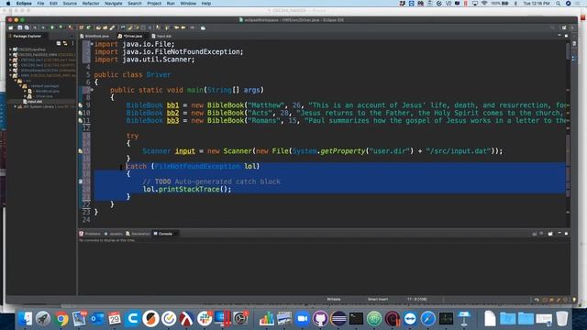Minimize the Console view

(559, 234)
